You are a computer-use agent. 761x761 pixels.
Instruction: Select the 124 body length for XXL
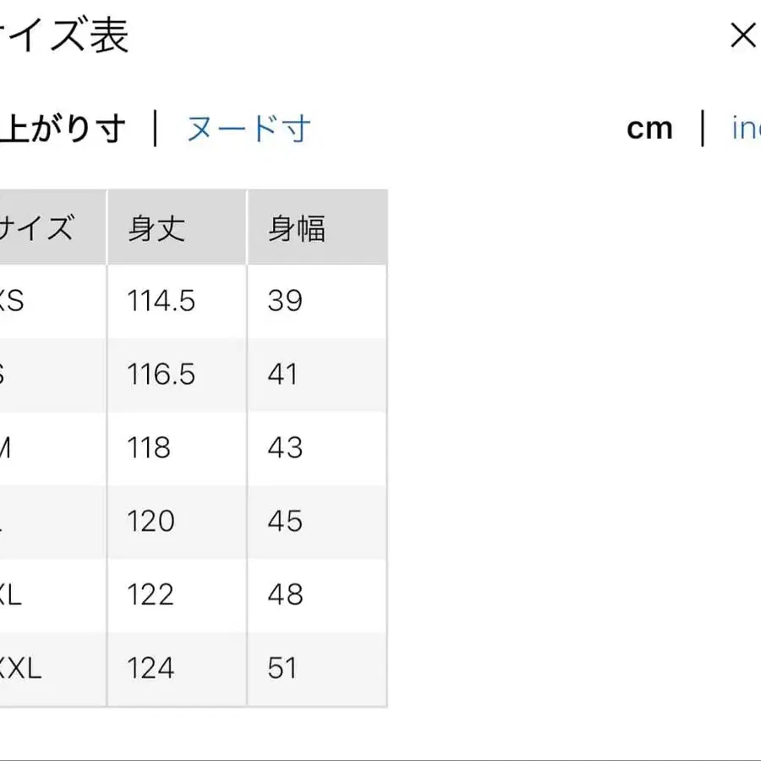coord(151,669)
